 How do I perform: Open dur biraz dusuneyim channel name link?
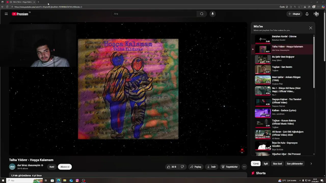click(29, 165)
